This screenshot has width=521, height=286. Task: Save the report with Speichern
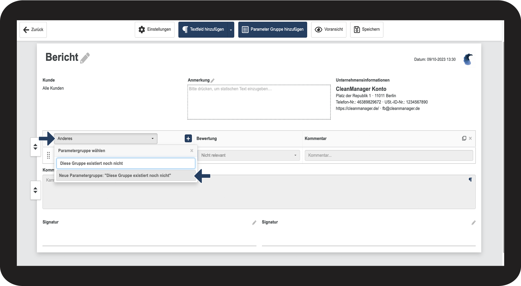point(366,29)
